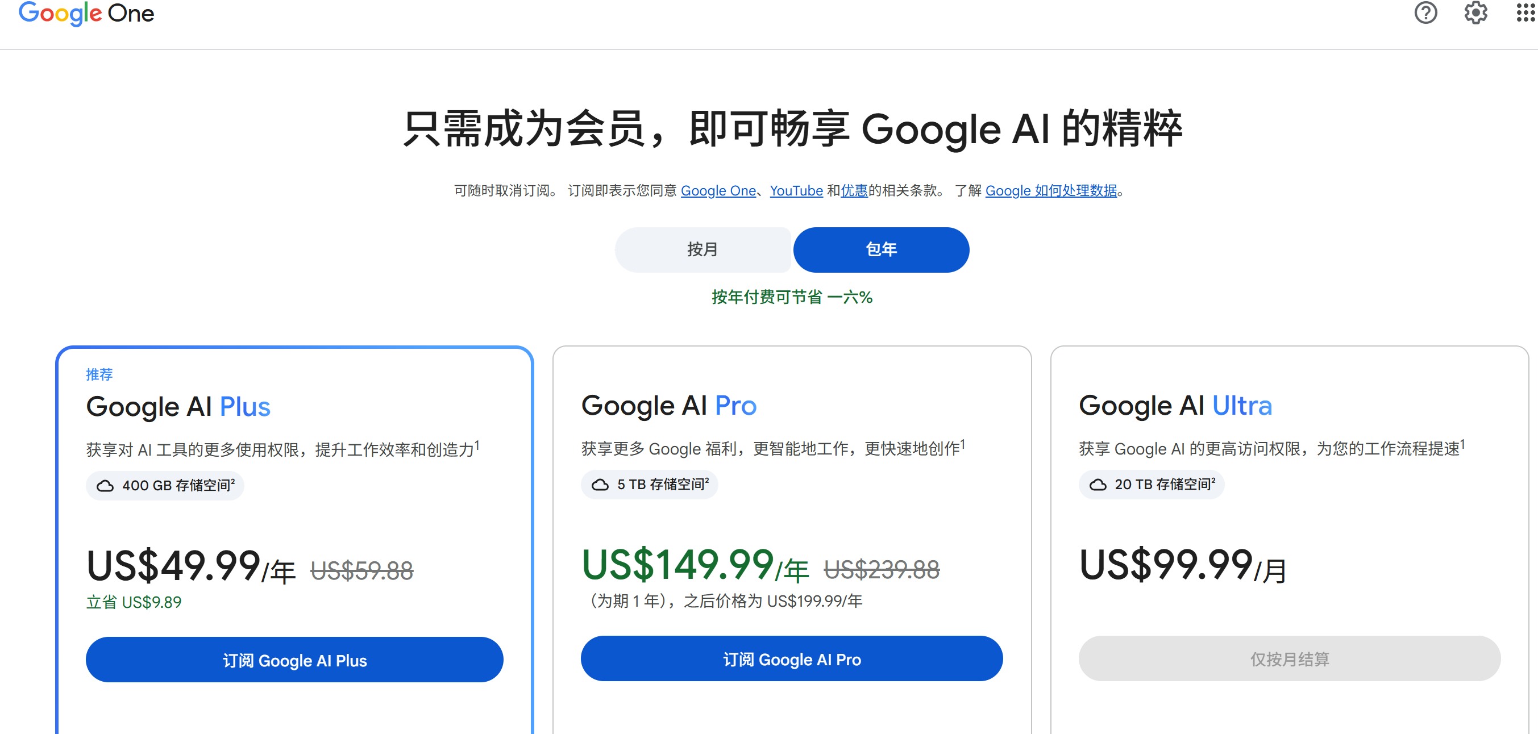Click the Google AI Pro plan title
1538x734 pixels.
pyautogui.click(x=669, y=406)
